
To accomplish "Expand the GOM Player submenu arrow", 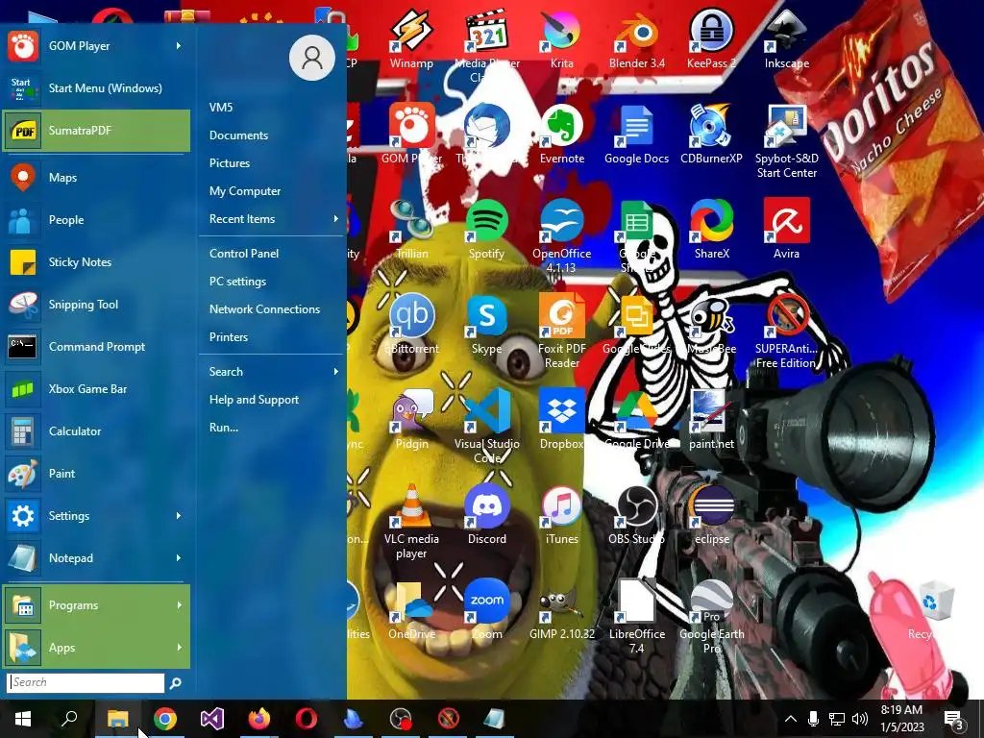I will pos(179,46).
